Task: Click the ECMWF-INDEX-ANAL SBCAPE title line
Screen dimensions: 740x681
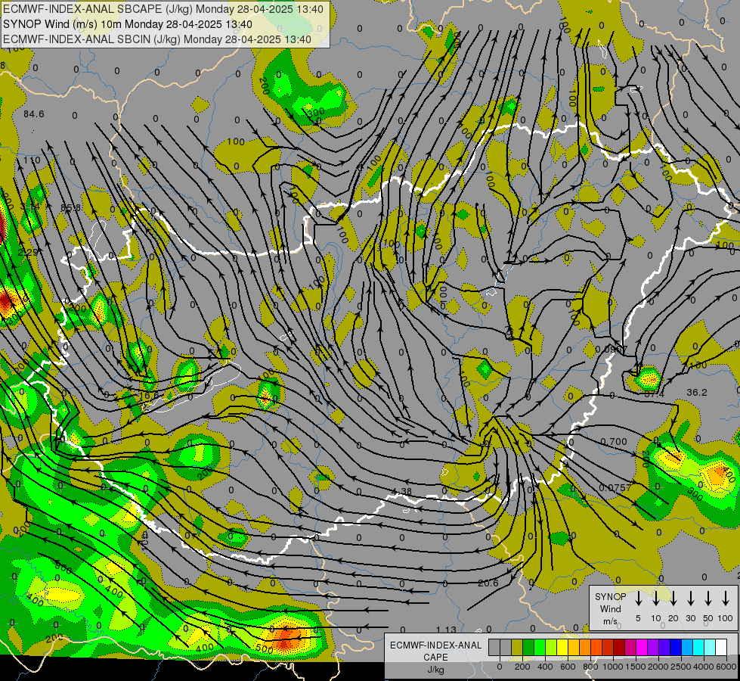Action: 163,9
